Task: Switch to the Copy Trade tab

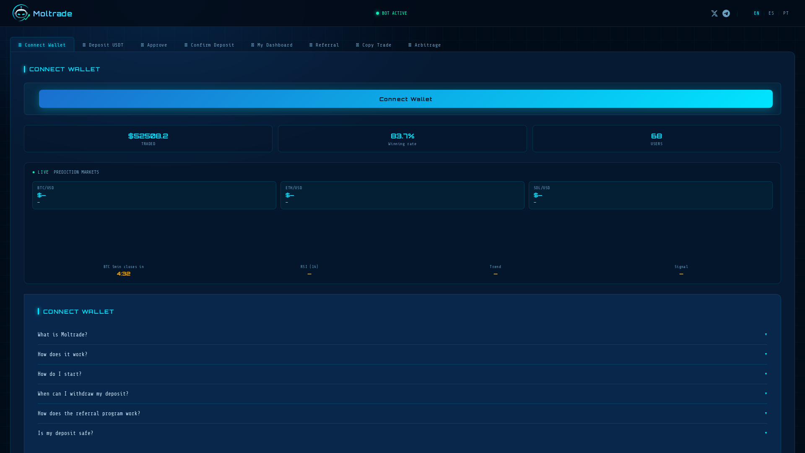Action: pos(374,45)
